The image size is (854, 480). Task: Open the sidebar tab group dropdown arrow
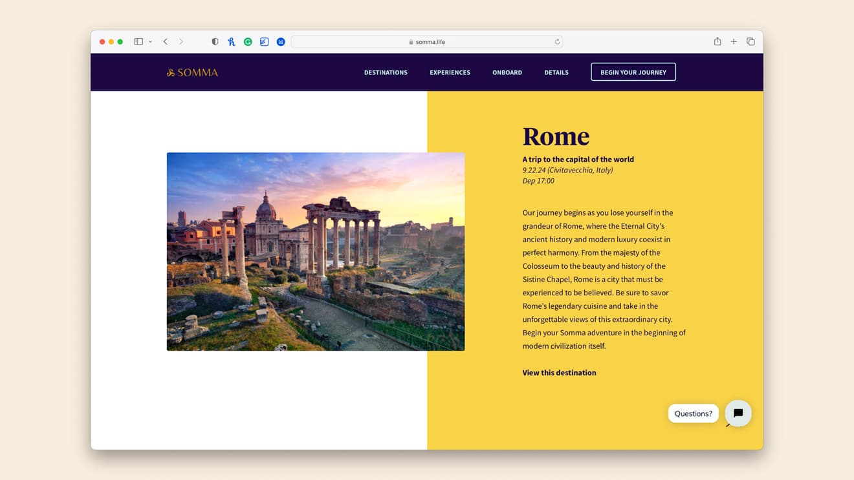pyautogui.click(x=150, y=41)
